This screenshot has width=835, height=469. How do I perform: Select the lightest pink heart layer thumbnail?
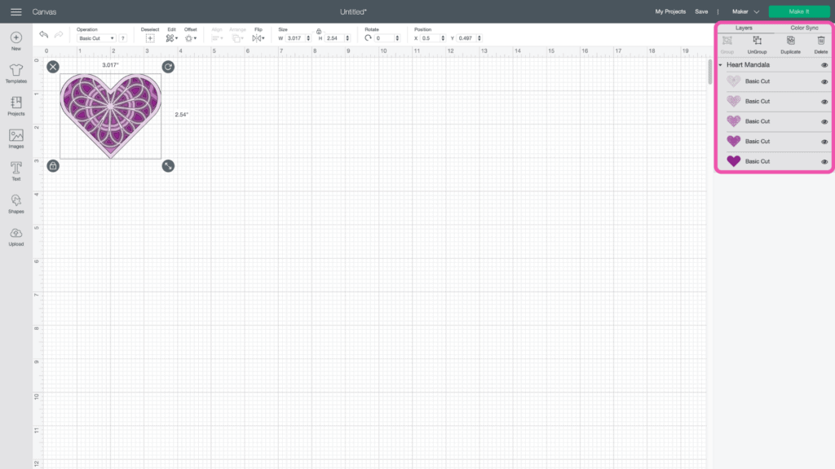click(733, 81)
